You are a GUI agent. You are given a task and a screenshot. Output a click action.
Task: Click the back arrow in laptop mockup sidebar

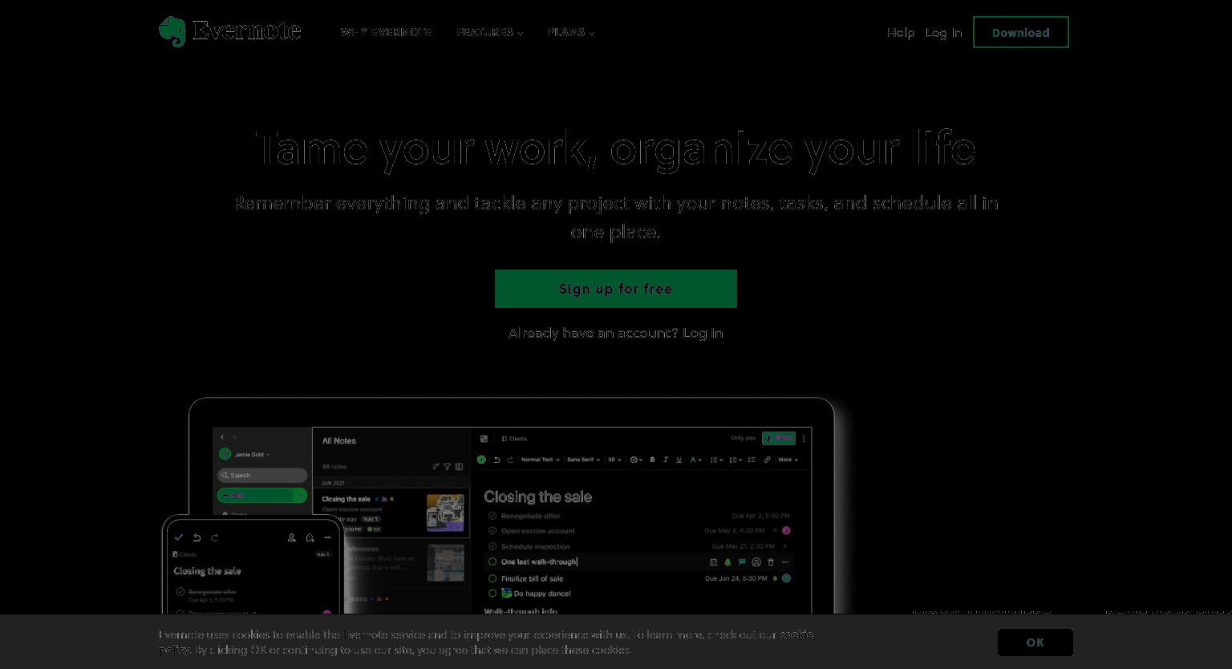[222, 437]
